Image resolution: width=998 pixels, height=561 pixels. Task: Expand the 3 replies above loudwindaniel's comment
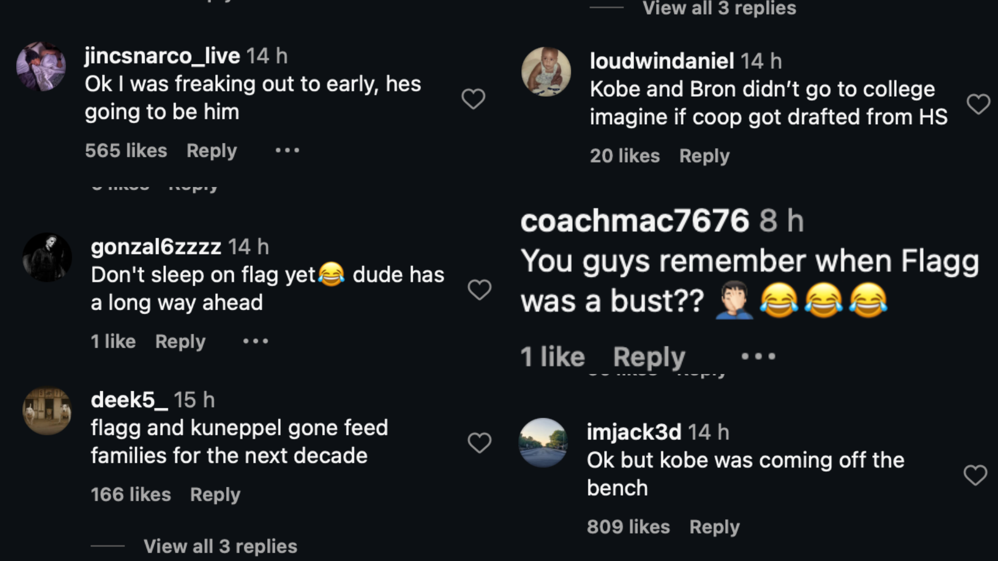719,8
